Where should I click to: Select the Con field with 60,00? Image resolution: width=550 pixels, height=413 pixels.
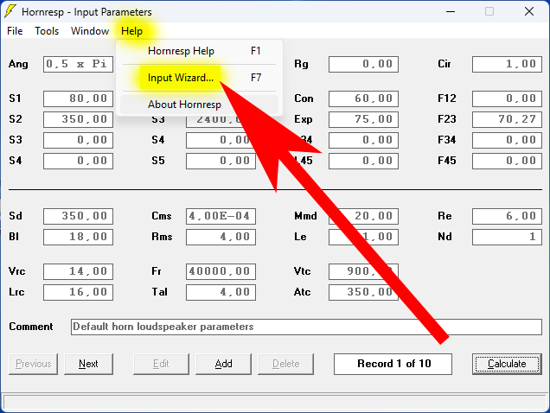point(363,98)
